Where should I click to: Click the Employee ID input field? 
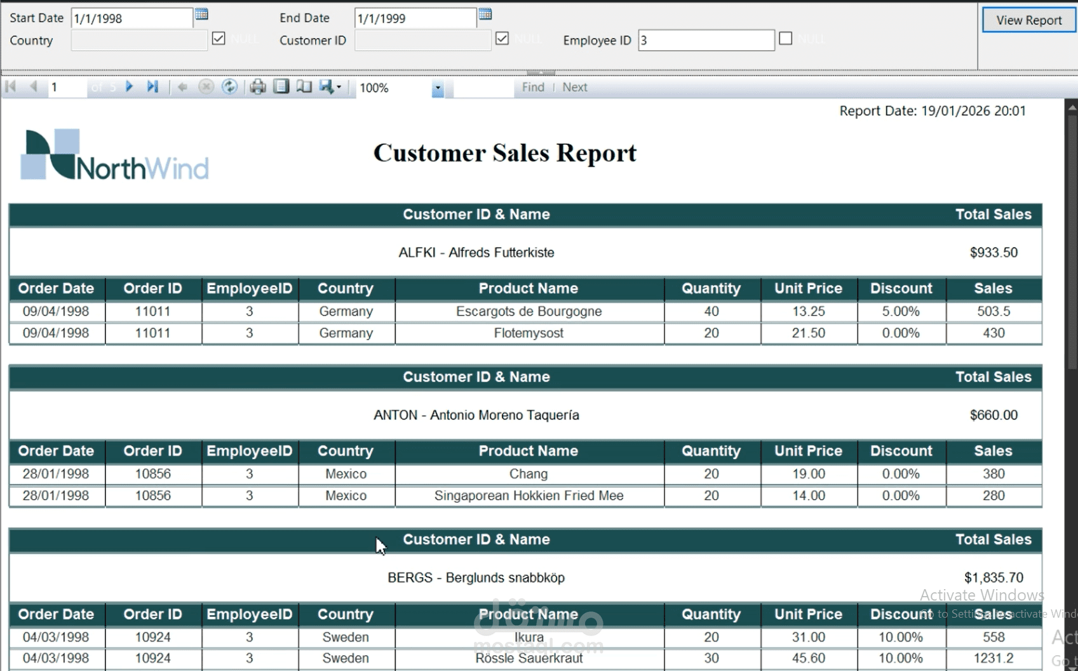click(706, 40)
